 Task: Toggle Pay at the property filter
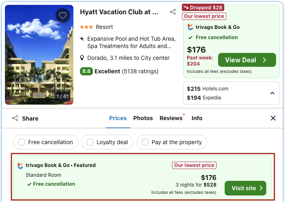pos(145,142)
